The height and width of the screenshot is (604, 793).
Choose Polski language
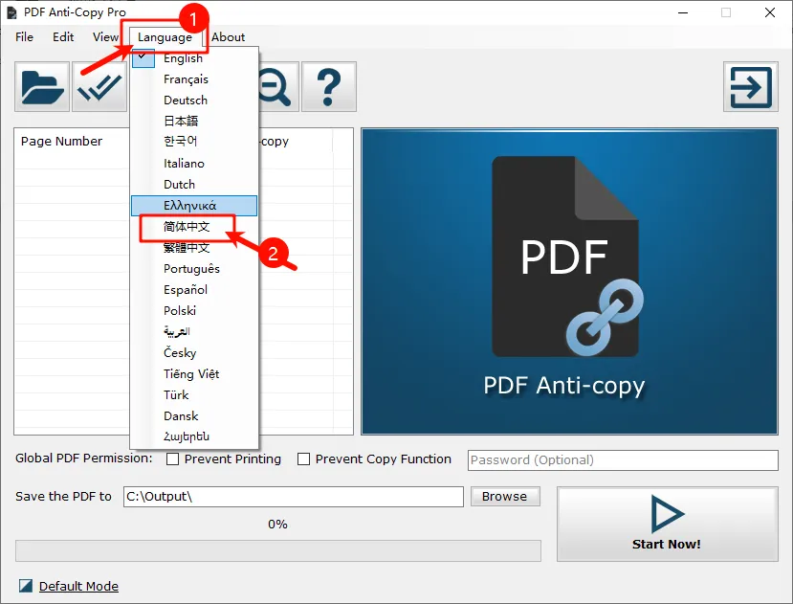pyautogui.click(x=194, y=310)
